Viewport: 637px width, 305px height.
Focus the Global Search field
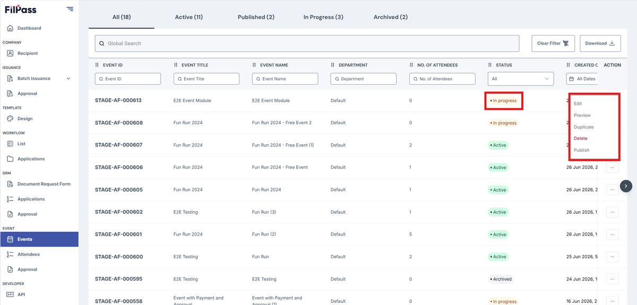pos(307,43)
